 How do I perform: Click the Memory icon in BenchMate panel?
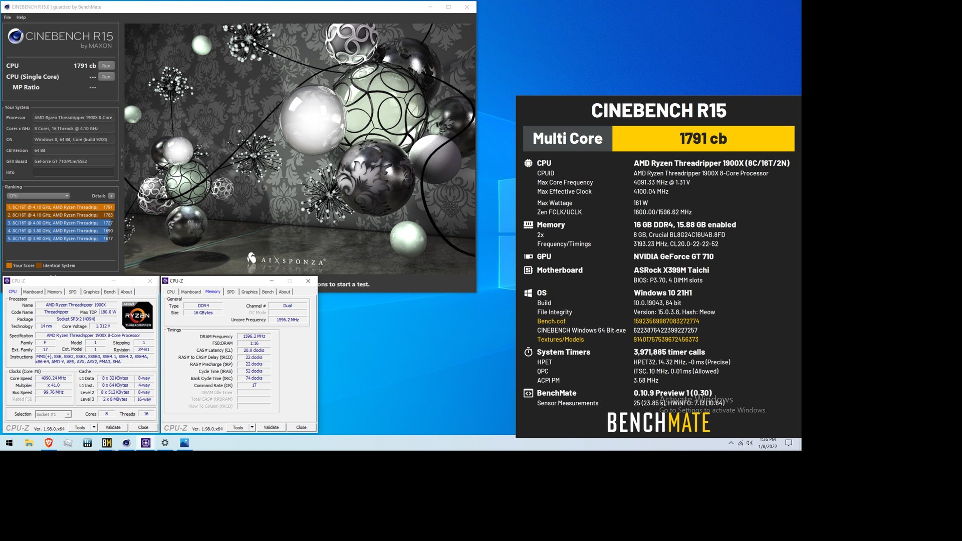pyautogui.click(x=528, y=225)
